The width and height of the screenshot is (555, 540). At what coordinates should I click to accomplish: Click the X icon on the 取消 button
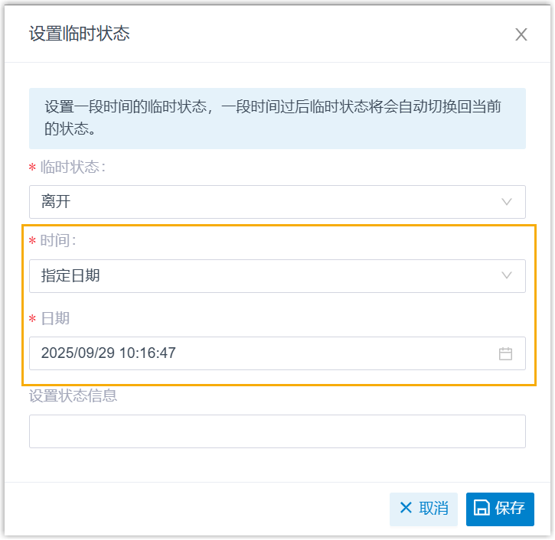[x=406, y=509]
